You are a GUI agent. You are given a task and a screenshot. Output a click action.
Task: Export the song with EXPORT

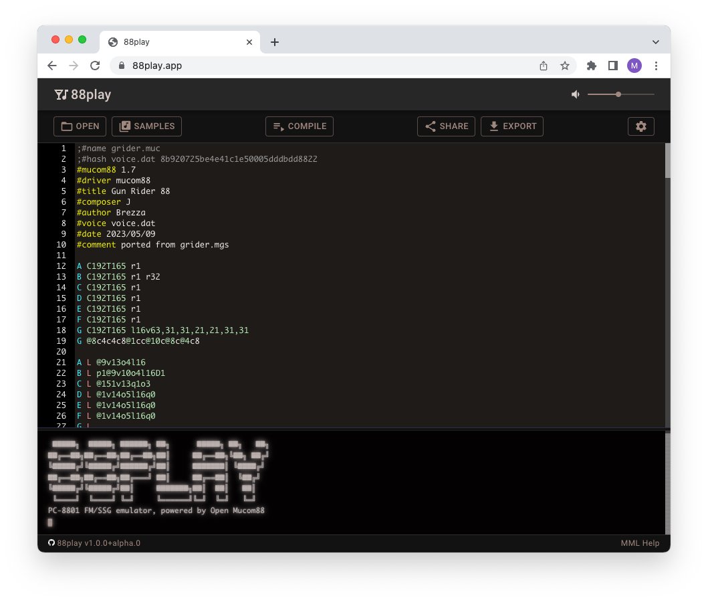click(x=512, y=126)
